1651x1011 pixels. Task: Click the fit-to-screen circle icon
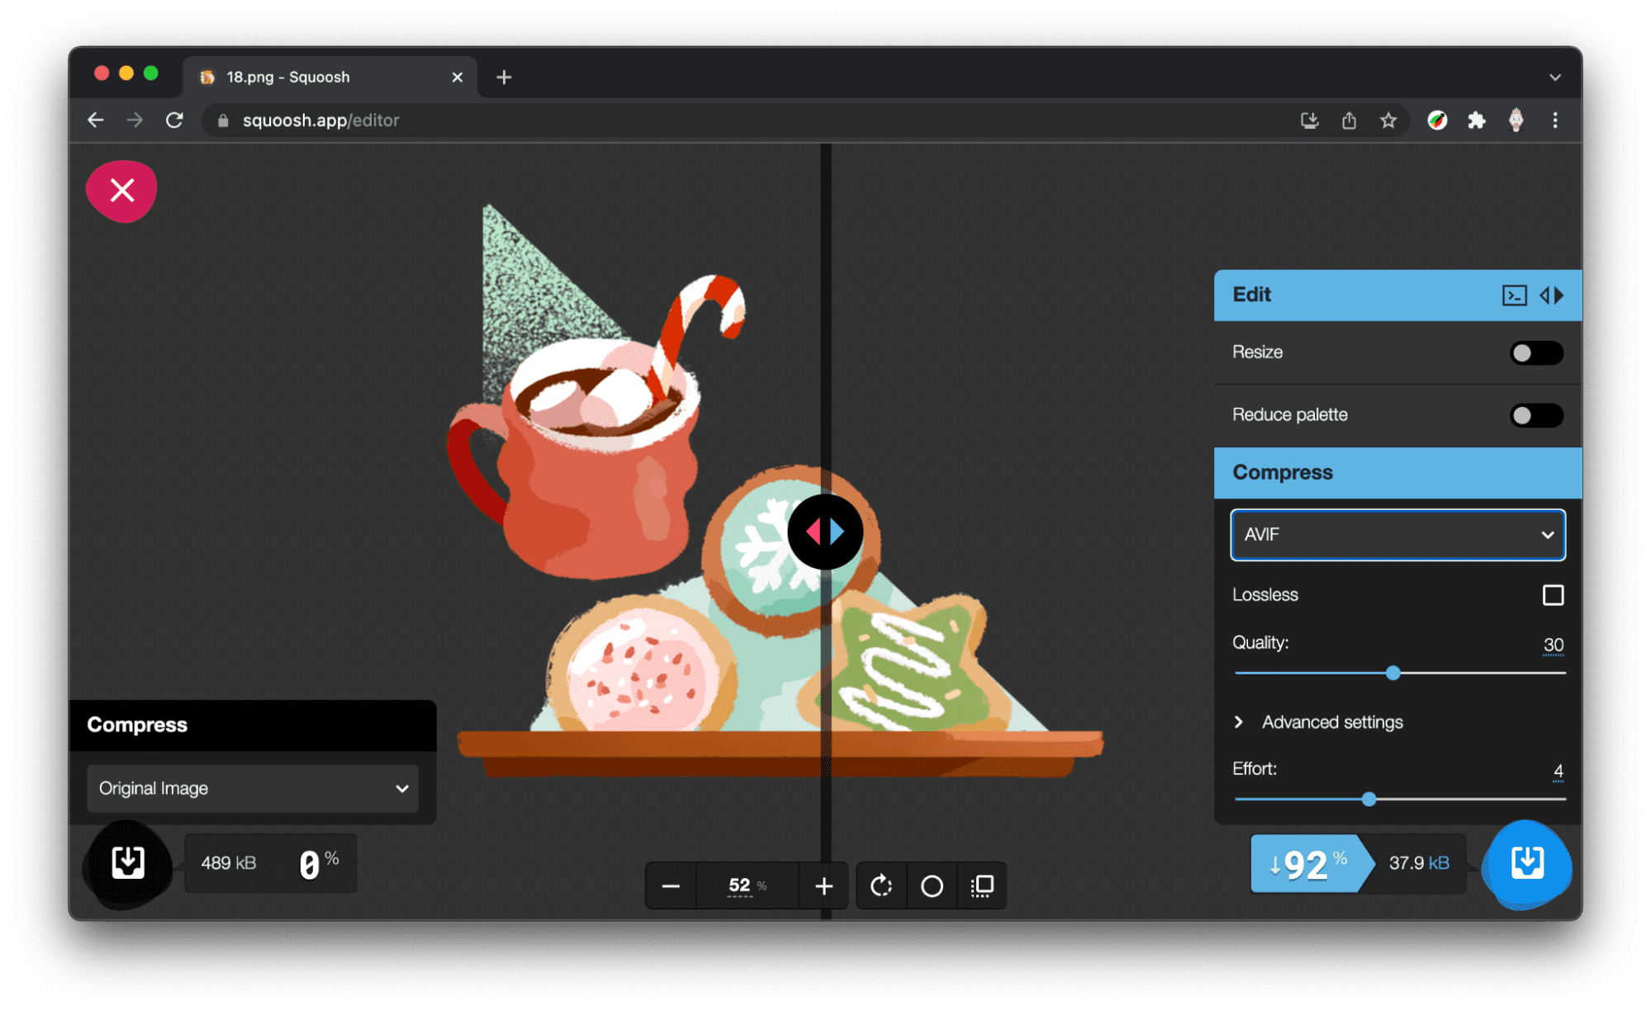tap(934, 885)
